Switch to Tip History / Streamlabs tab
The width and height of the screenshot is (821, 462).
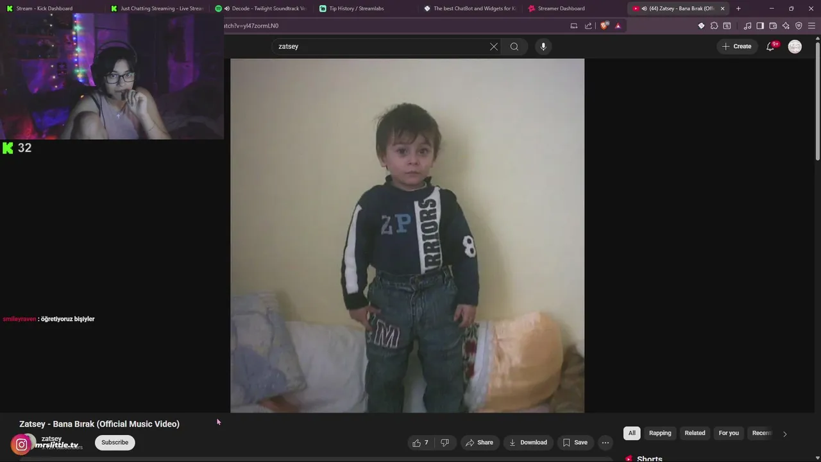(x=366, y=8)
